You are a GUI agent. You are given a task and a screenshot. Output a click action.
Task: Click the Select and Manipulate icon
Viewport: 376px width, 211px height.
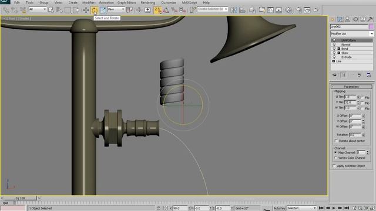pos(139,10)
